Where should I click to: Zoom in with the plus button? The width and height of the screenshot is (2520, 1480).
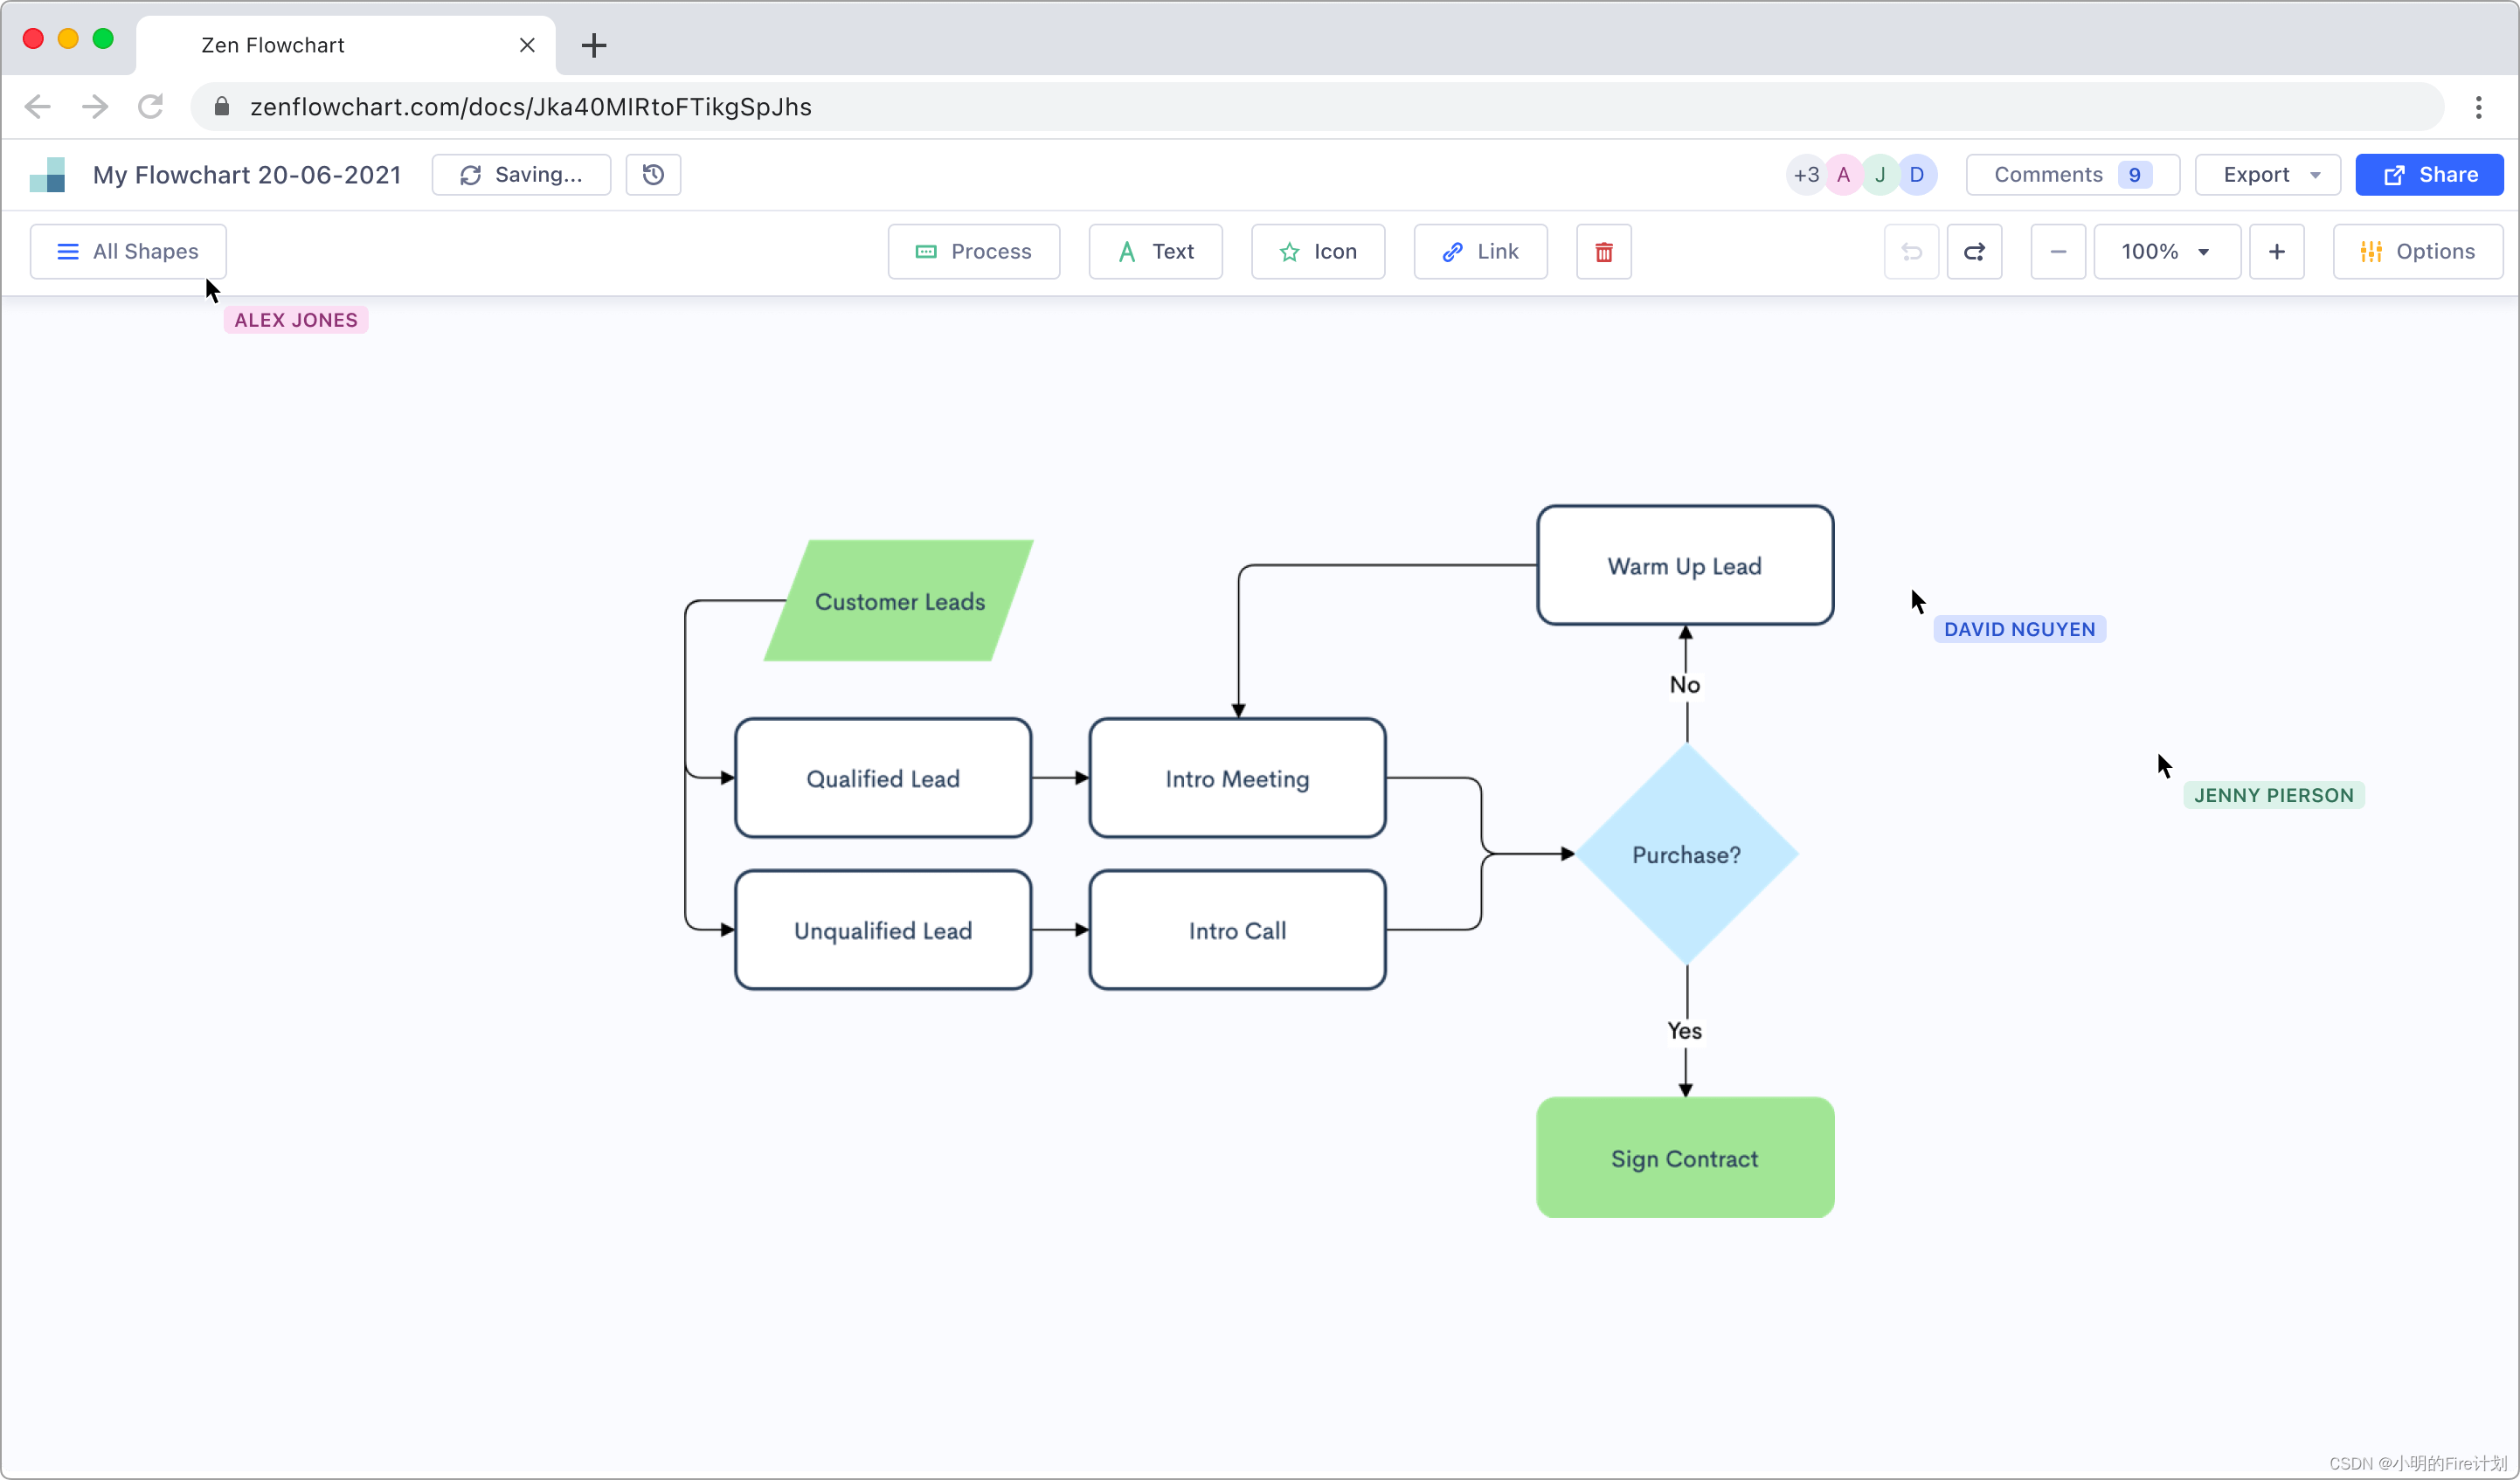(x=2276, y=252)
